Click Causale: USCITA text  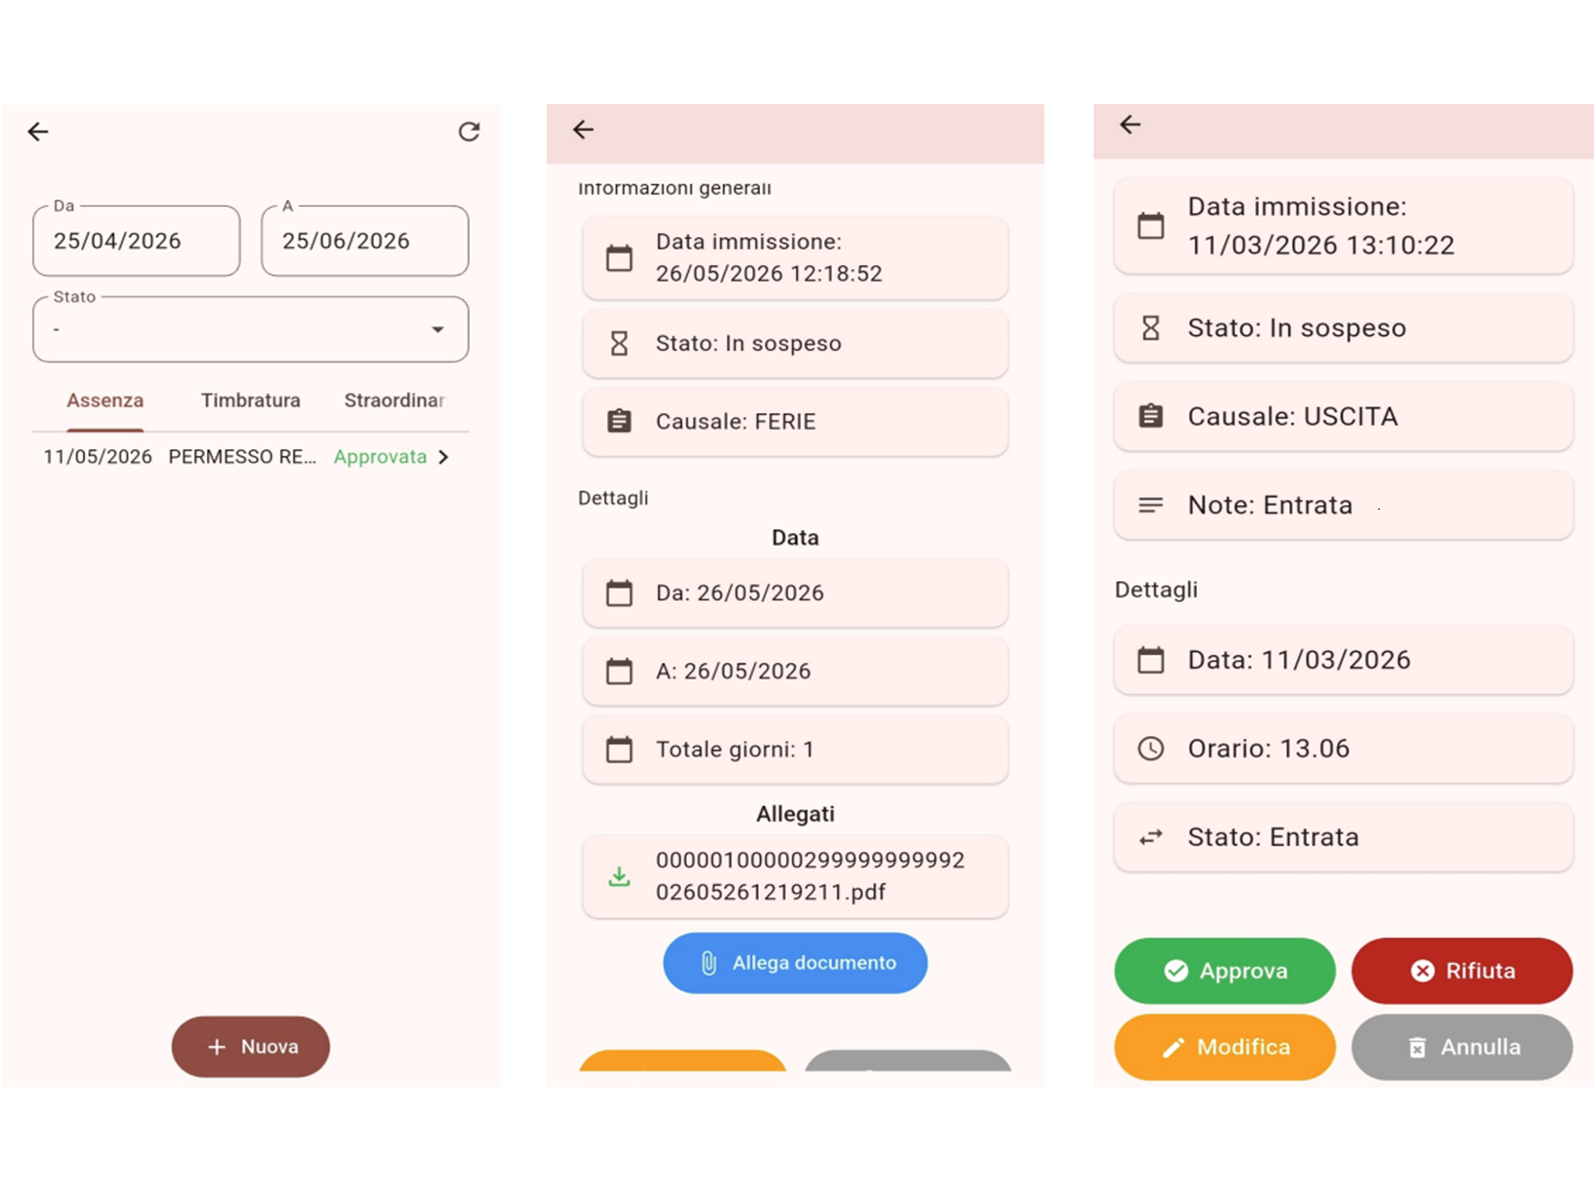point(1293,417)
